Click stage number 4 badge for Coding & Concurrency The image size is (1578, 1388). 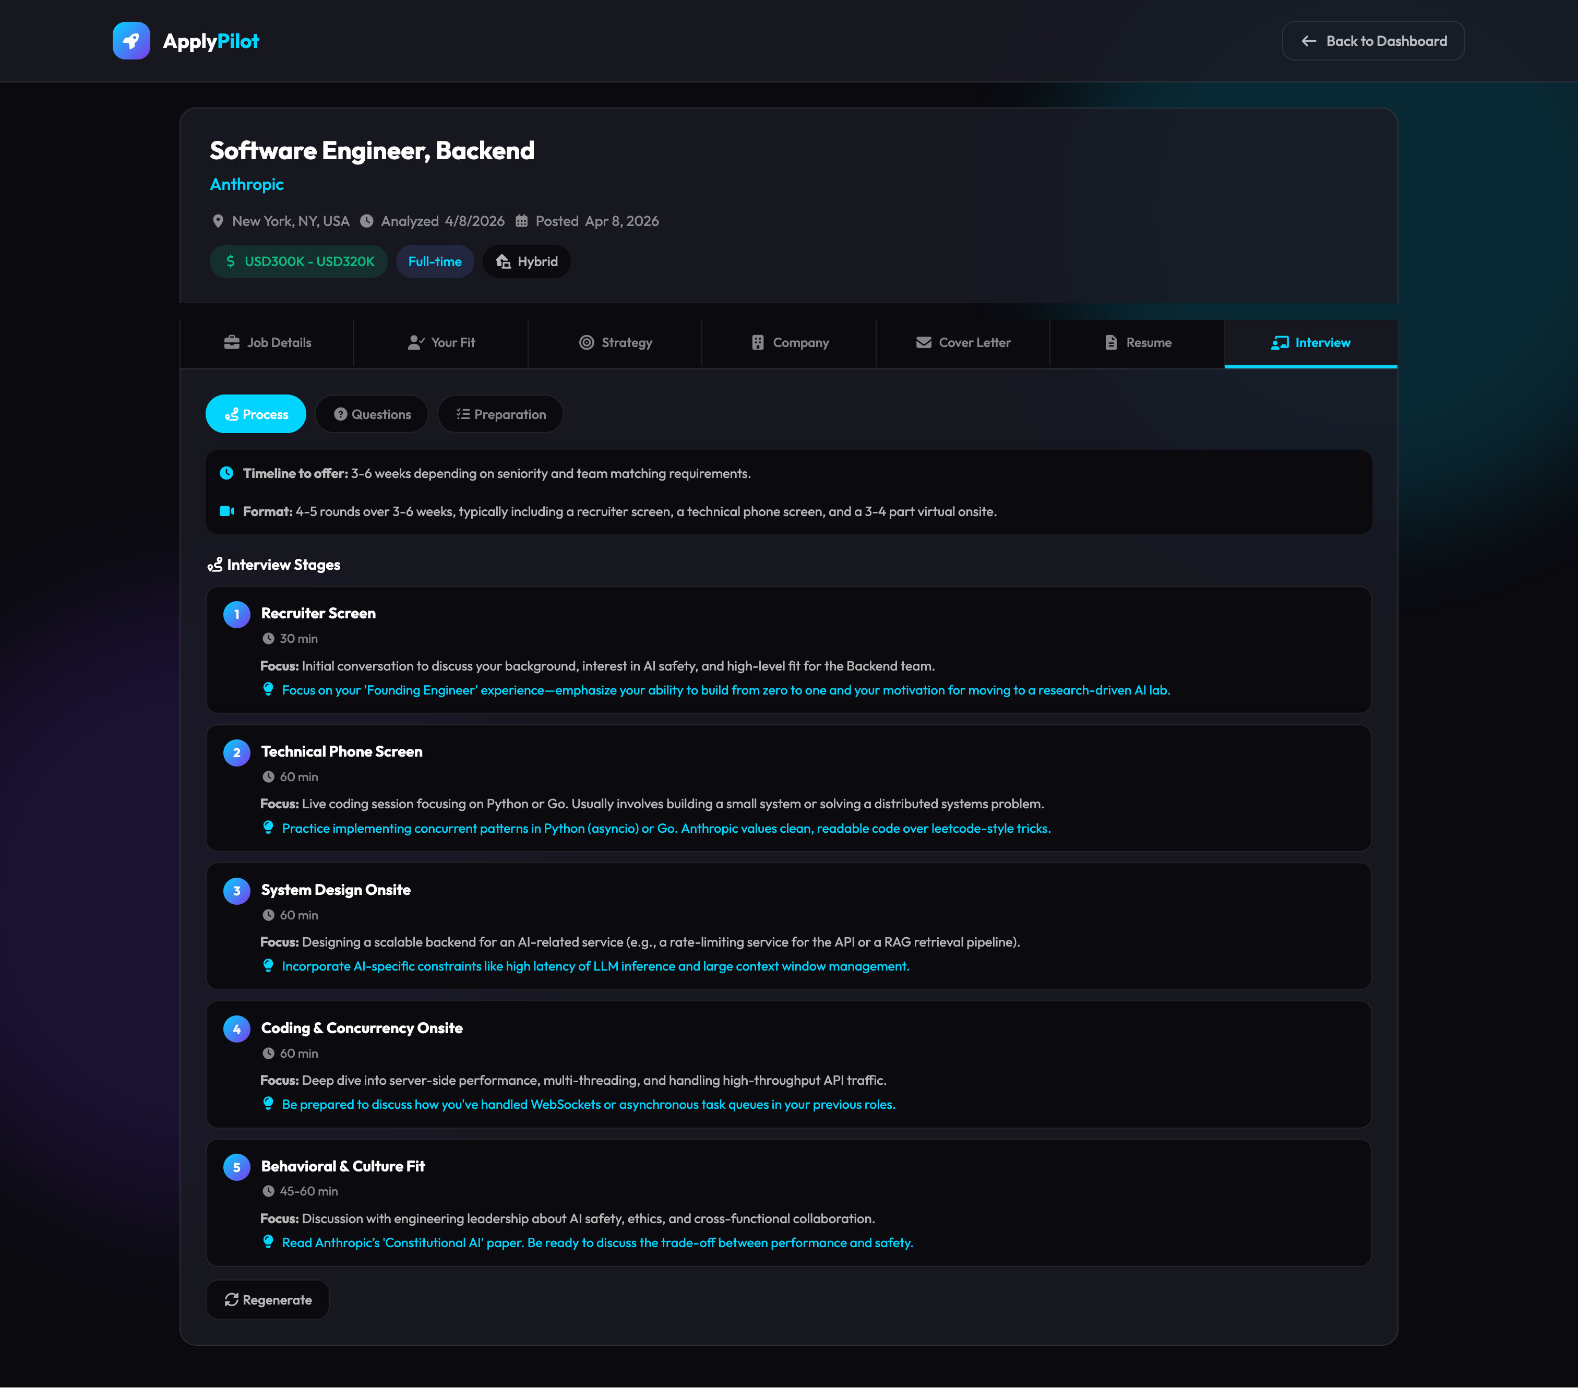click(236, 1029)
